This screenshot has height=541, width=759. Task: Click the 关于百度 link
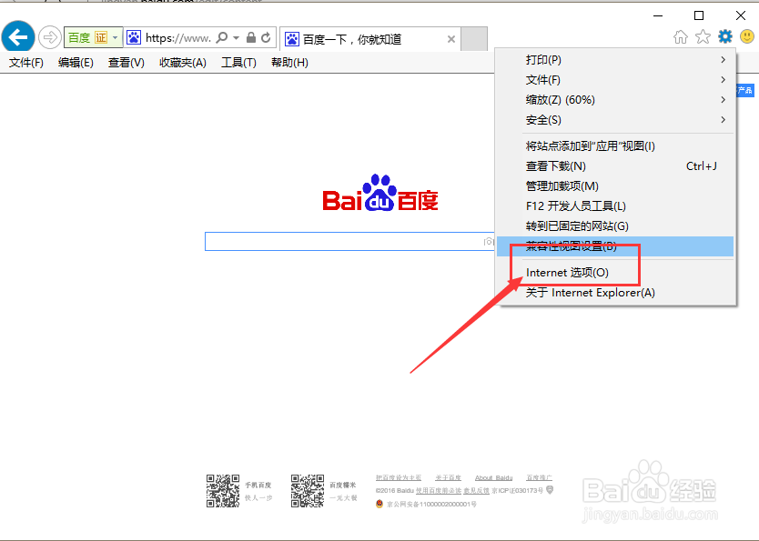click(x=449, y=477)
